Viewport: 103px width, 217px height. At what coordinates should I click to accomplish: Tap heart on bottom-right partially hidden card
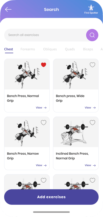[x=92, y=180]
